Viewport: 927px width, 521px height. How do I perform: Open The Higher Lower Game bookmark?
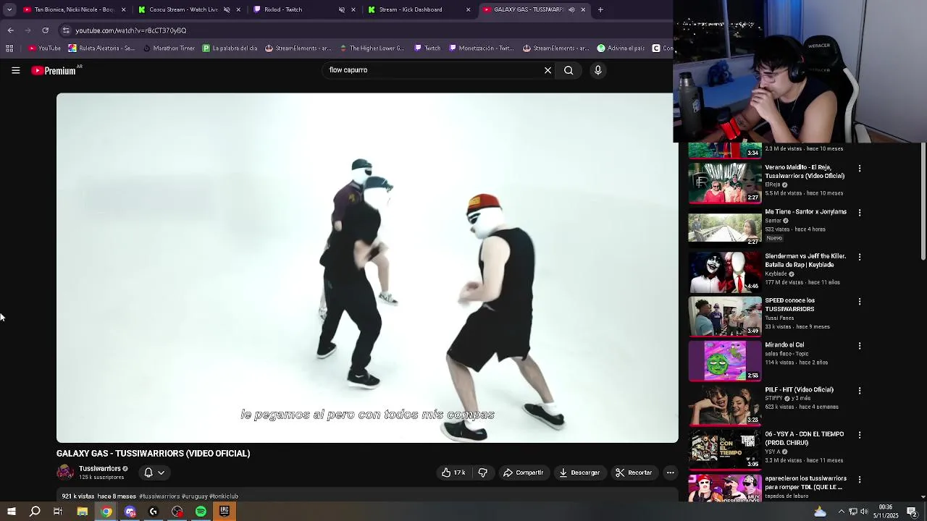(x=372, y=48)
